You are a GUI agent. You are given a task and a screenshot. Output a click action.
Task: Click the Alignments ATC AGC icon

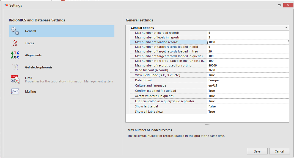pyautogui.click(x=15, y=55)
